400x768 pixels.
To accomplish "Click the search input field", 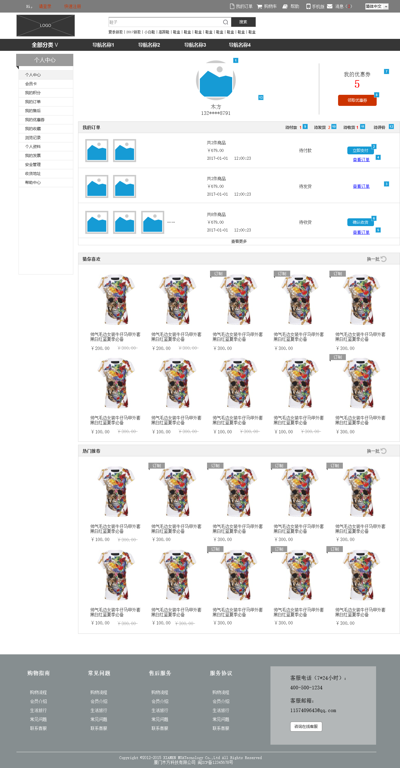I will (x=165, y=22).
